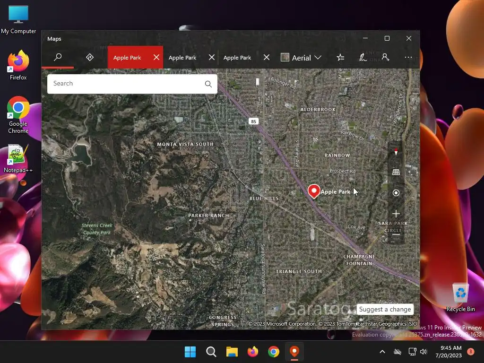Select the Google Chrome desktop shortcut
Screen dimensions: 484x363
(x=18, y=115)
